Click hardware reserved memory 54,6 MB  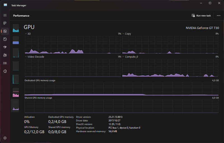click(x=113, y=131)
